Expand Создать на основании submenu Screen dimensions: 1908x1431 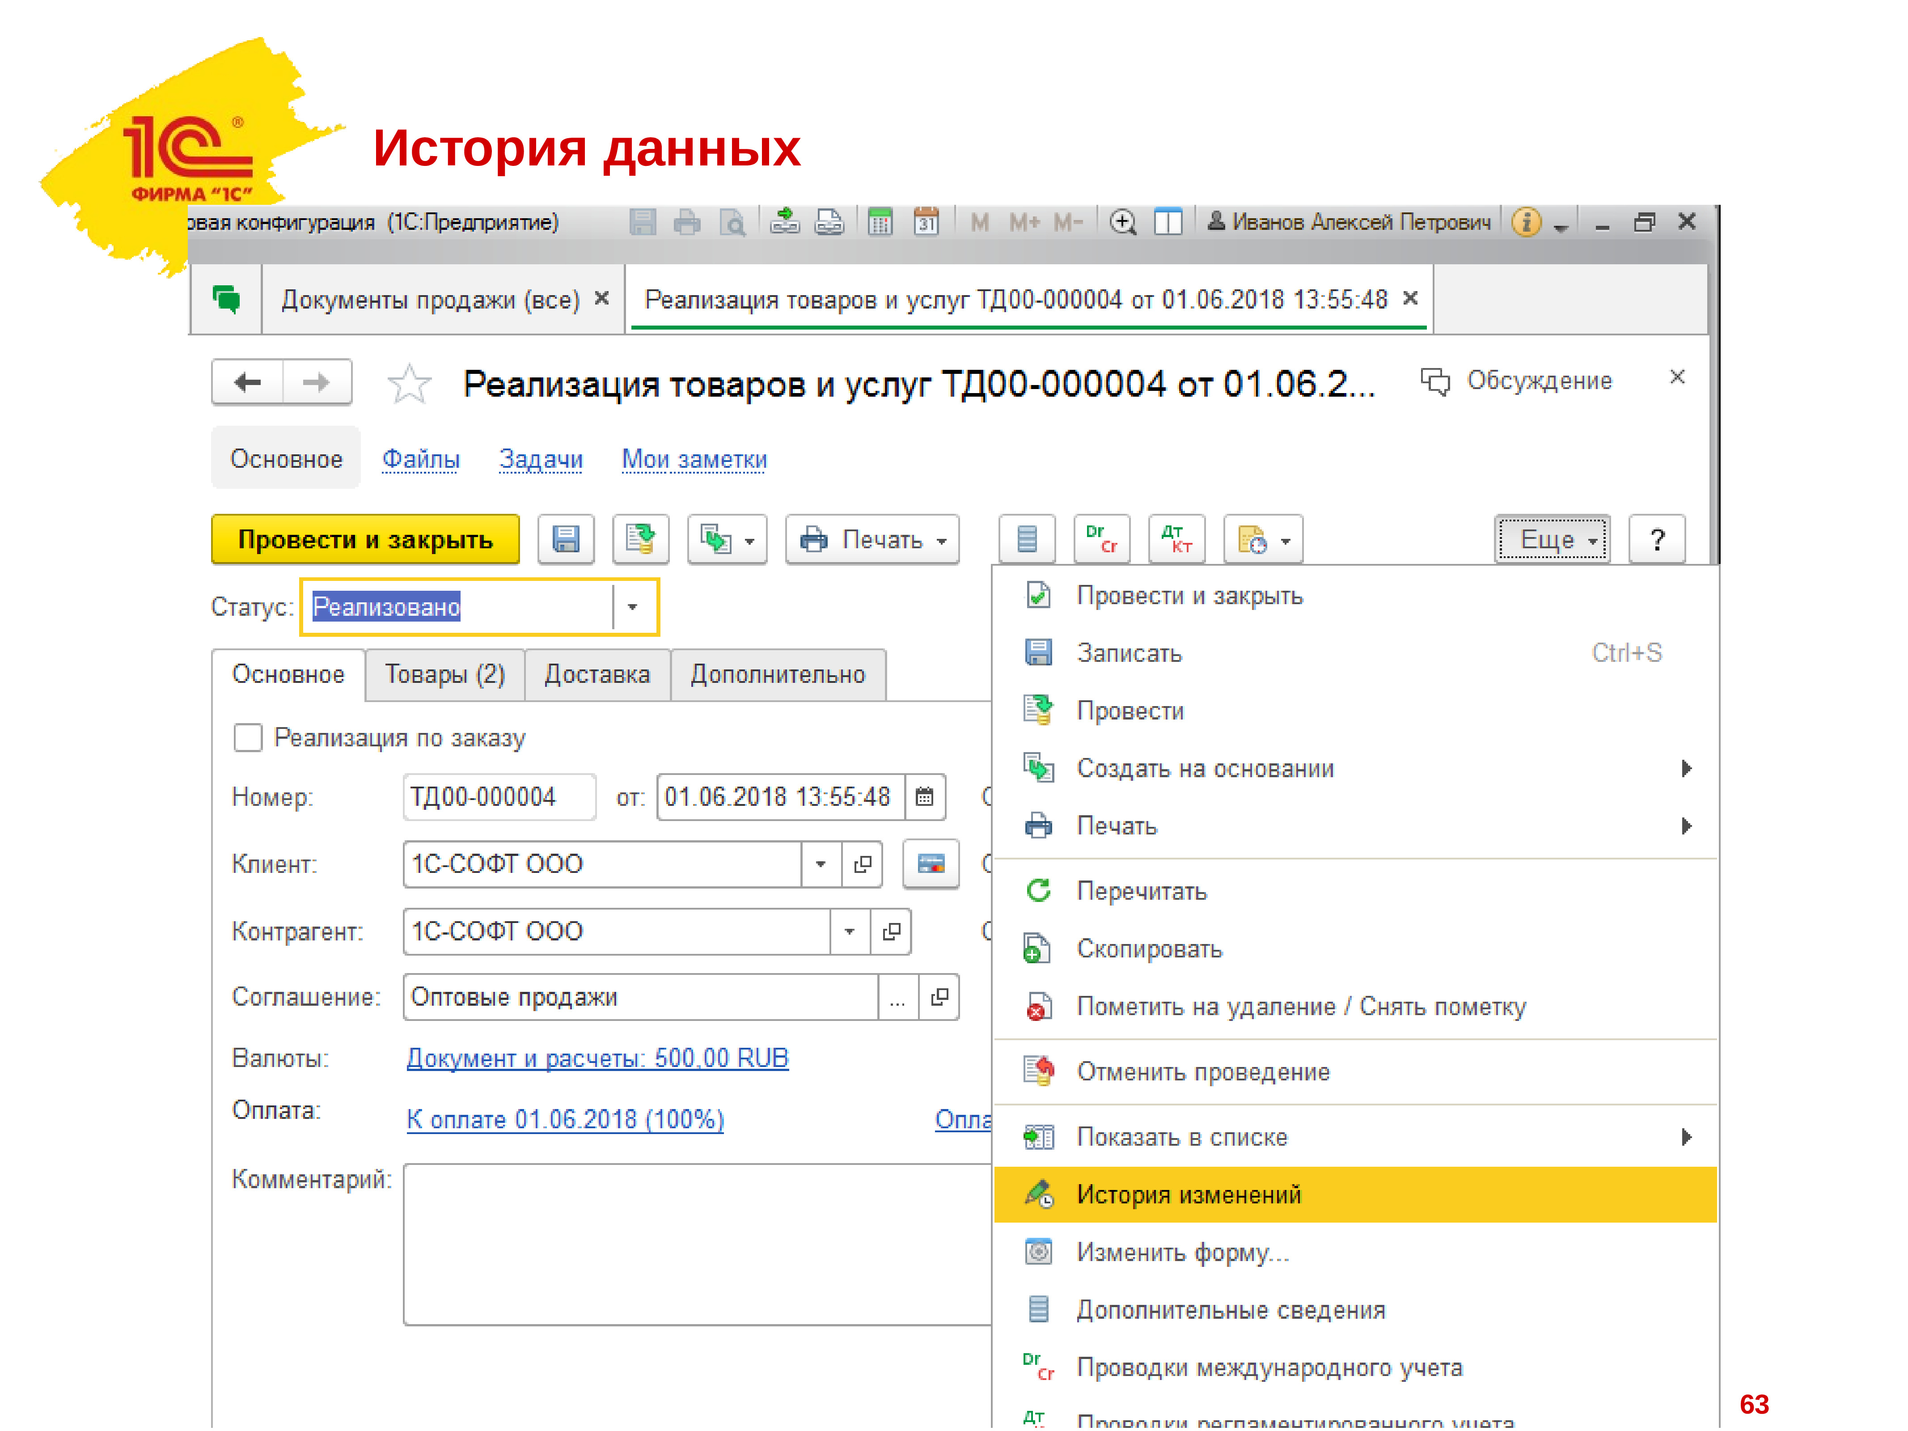(1355, 769)
